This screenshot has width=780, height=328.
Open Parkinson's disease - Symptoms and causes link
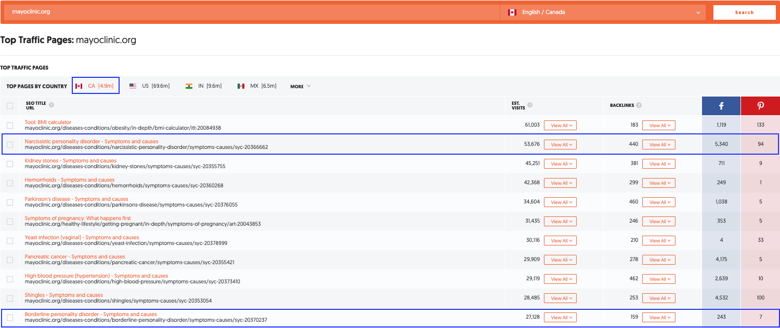(76, 199)
